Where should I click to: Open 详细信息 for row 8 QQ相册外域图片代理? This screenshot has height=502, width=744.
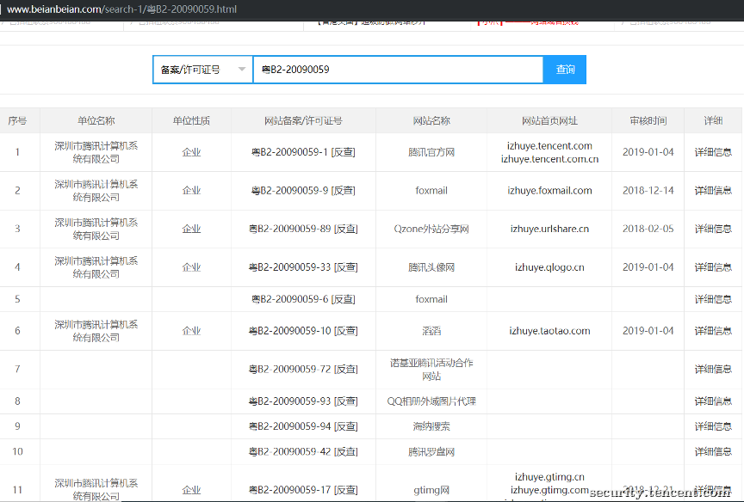click(713, 401)
